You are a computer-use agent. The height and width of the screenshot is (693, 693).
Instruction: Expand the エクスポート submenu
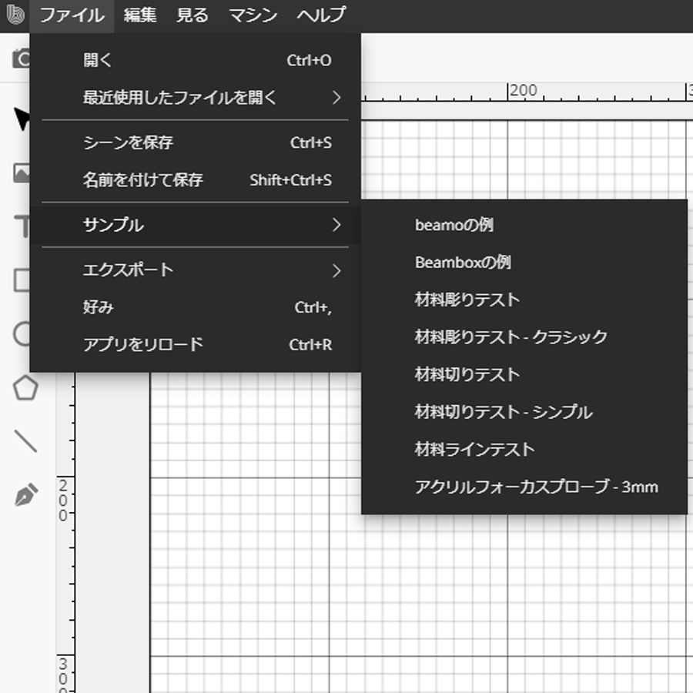coord(128,270)
